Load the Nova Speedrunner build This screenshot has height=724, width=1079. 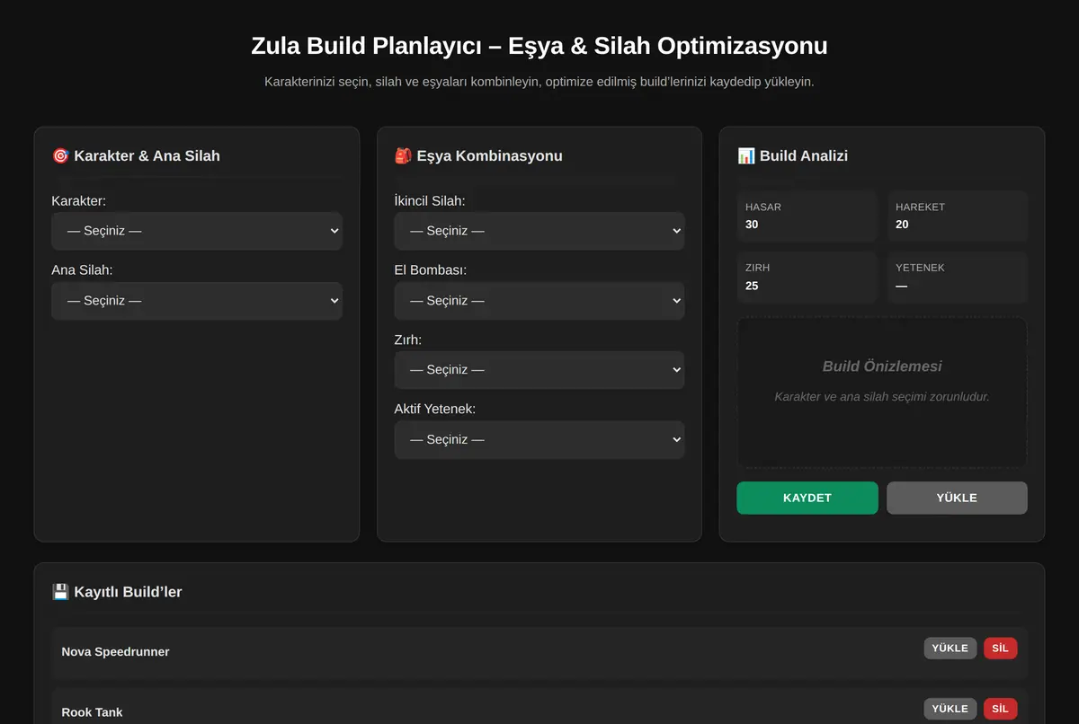pos(950,648)
